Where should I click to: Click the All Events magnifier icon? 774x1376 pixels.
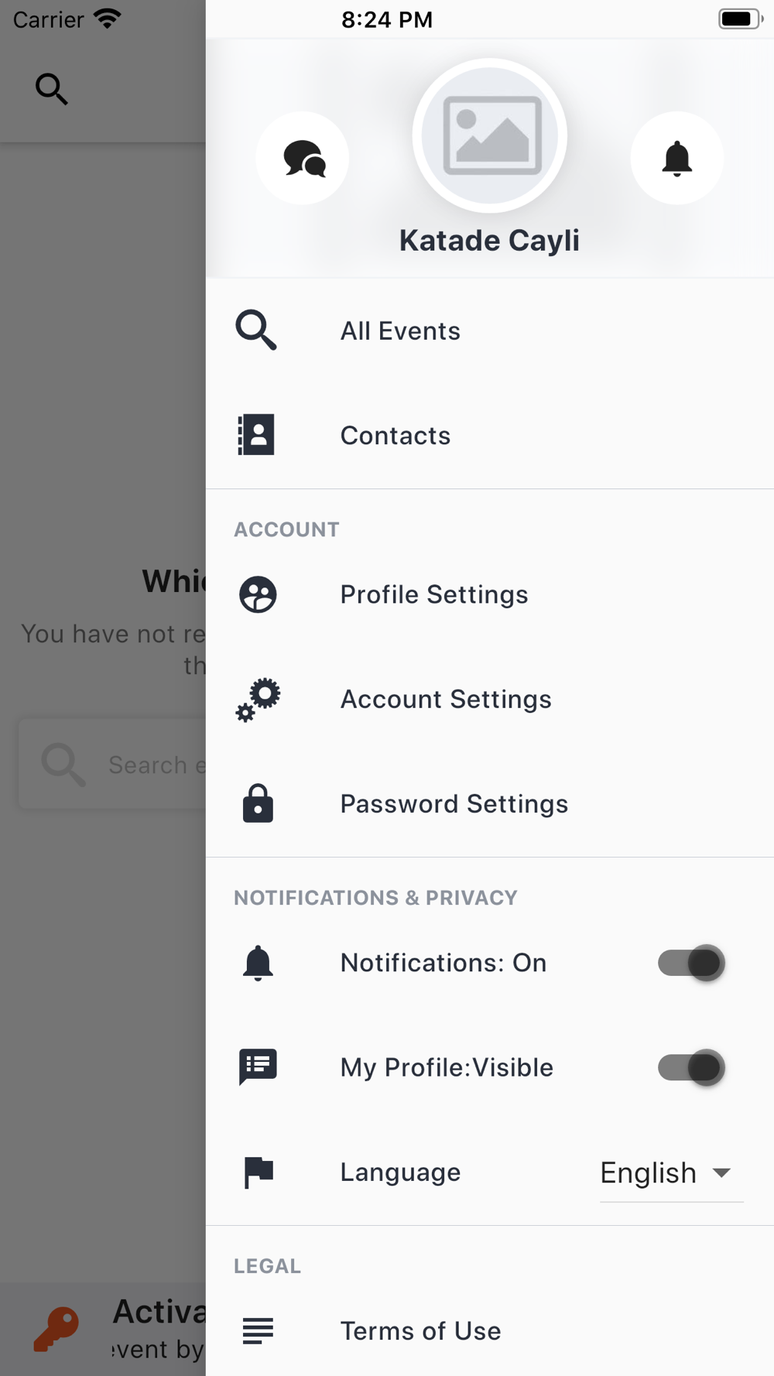point(256,330)
